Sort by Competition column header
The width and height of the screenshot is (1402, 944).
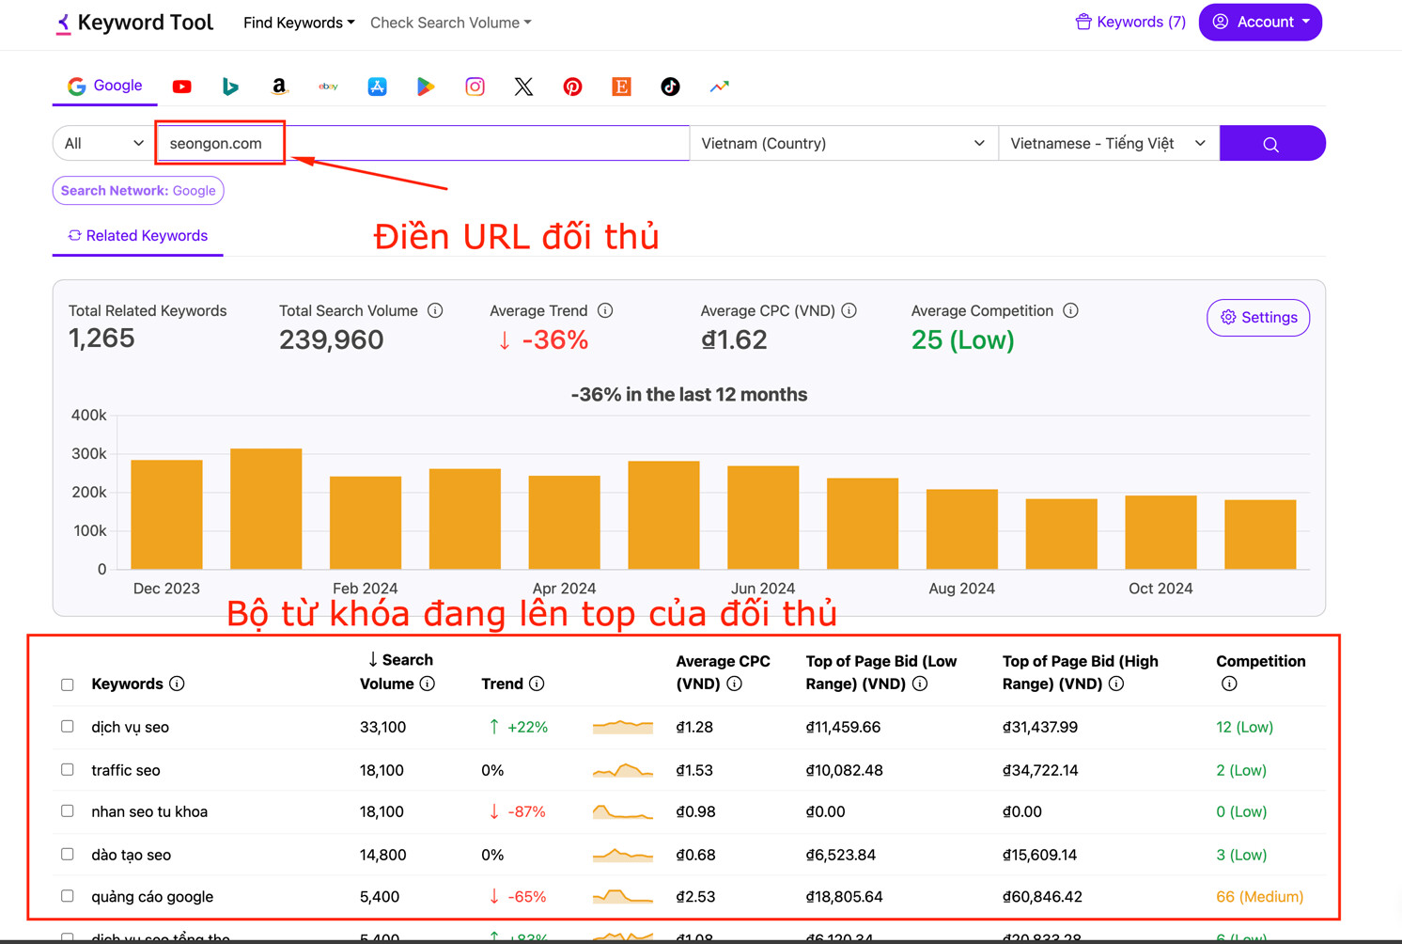click(x=1260, y=661)
